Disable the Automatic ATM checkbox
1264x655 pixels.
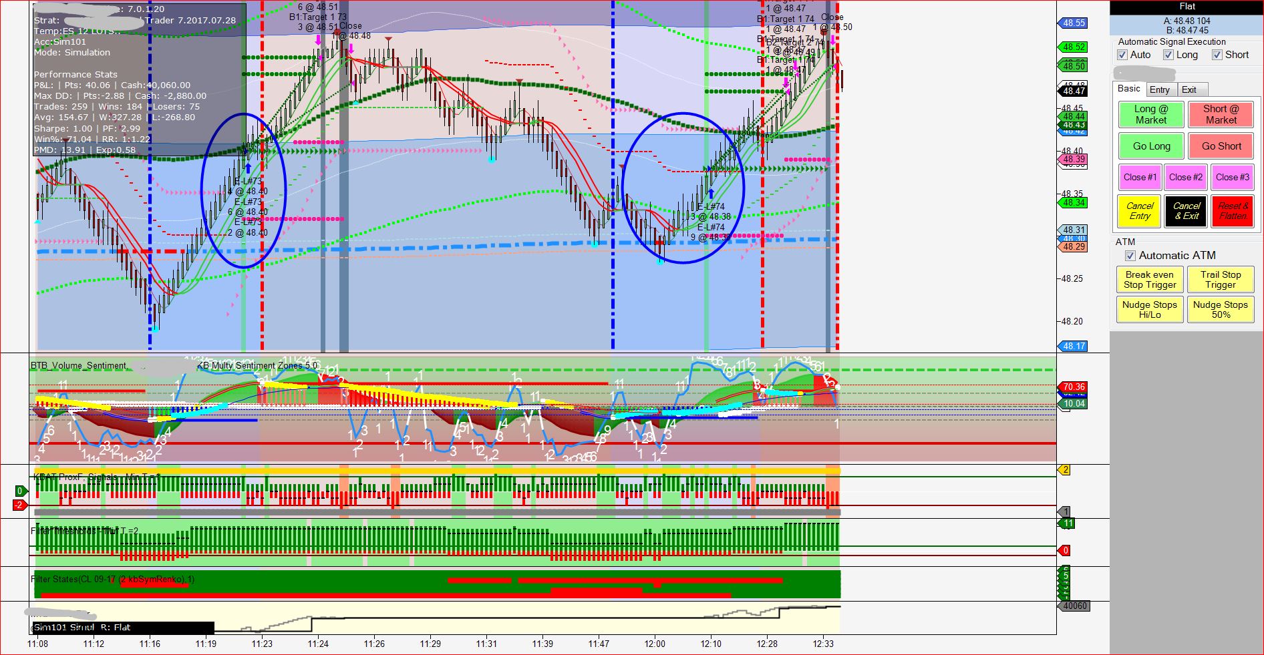(1130, 256)
